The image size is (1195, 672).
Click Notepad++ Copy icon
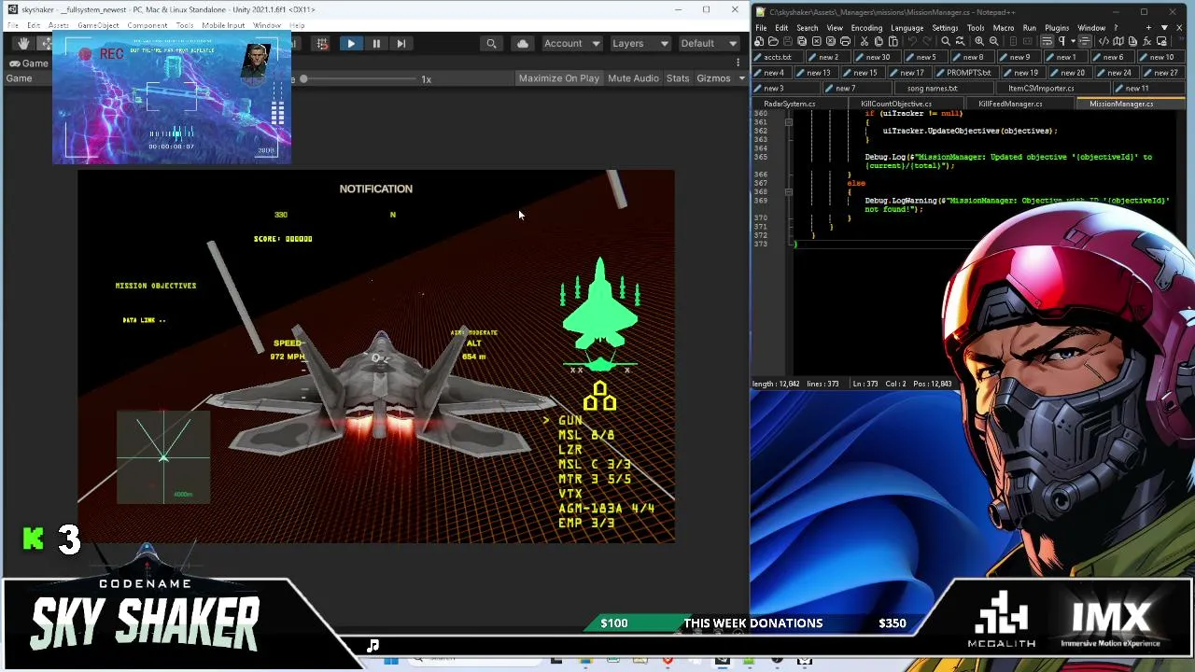click(x=879, y=42)
